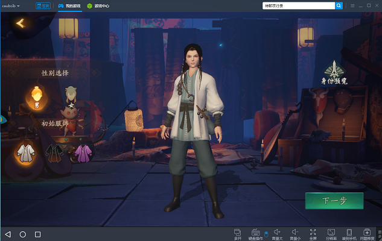
Task: Open the 身份预览 identity preview
Action: (334, 72)
